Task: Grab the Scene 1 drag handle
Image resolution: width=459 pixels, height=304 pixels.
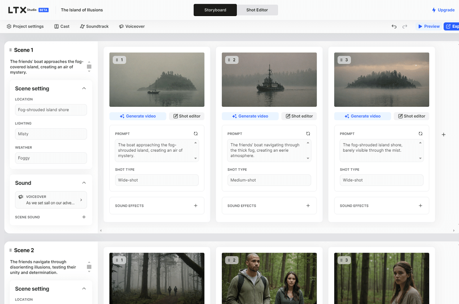Action: pos(11,50)
